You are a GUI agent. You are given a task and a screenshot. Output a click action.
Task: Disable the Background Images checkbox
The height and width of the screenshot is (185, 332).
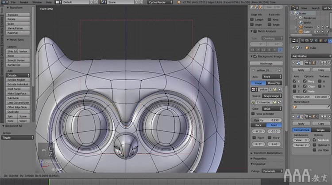[x=255, y=56]
